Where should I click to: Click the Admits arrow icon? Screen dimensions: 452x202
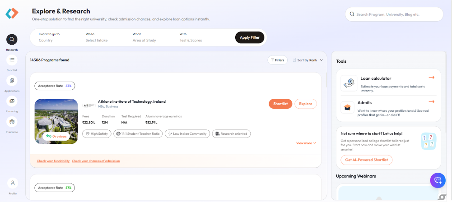(x=432, y=101)
